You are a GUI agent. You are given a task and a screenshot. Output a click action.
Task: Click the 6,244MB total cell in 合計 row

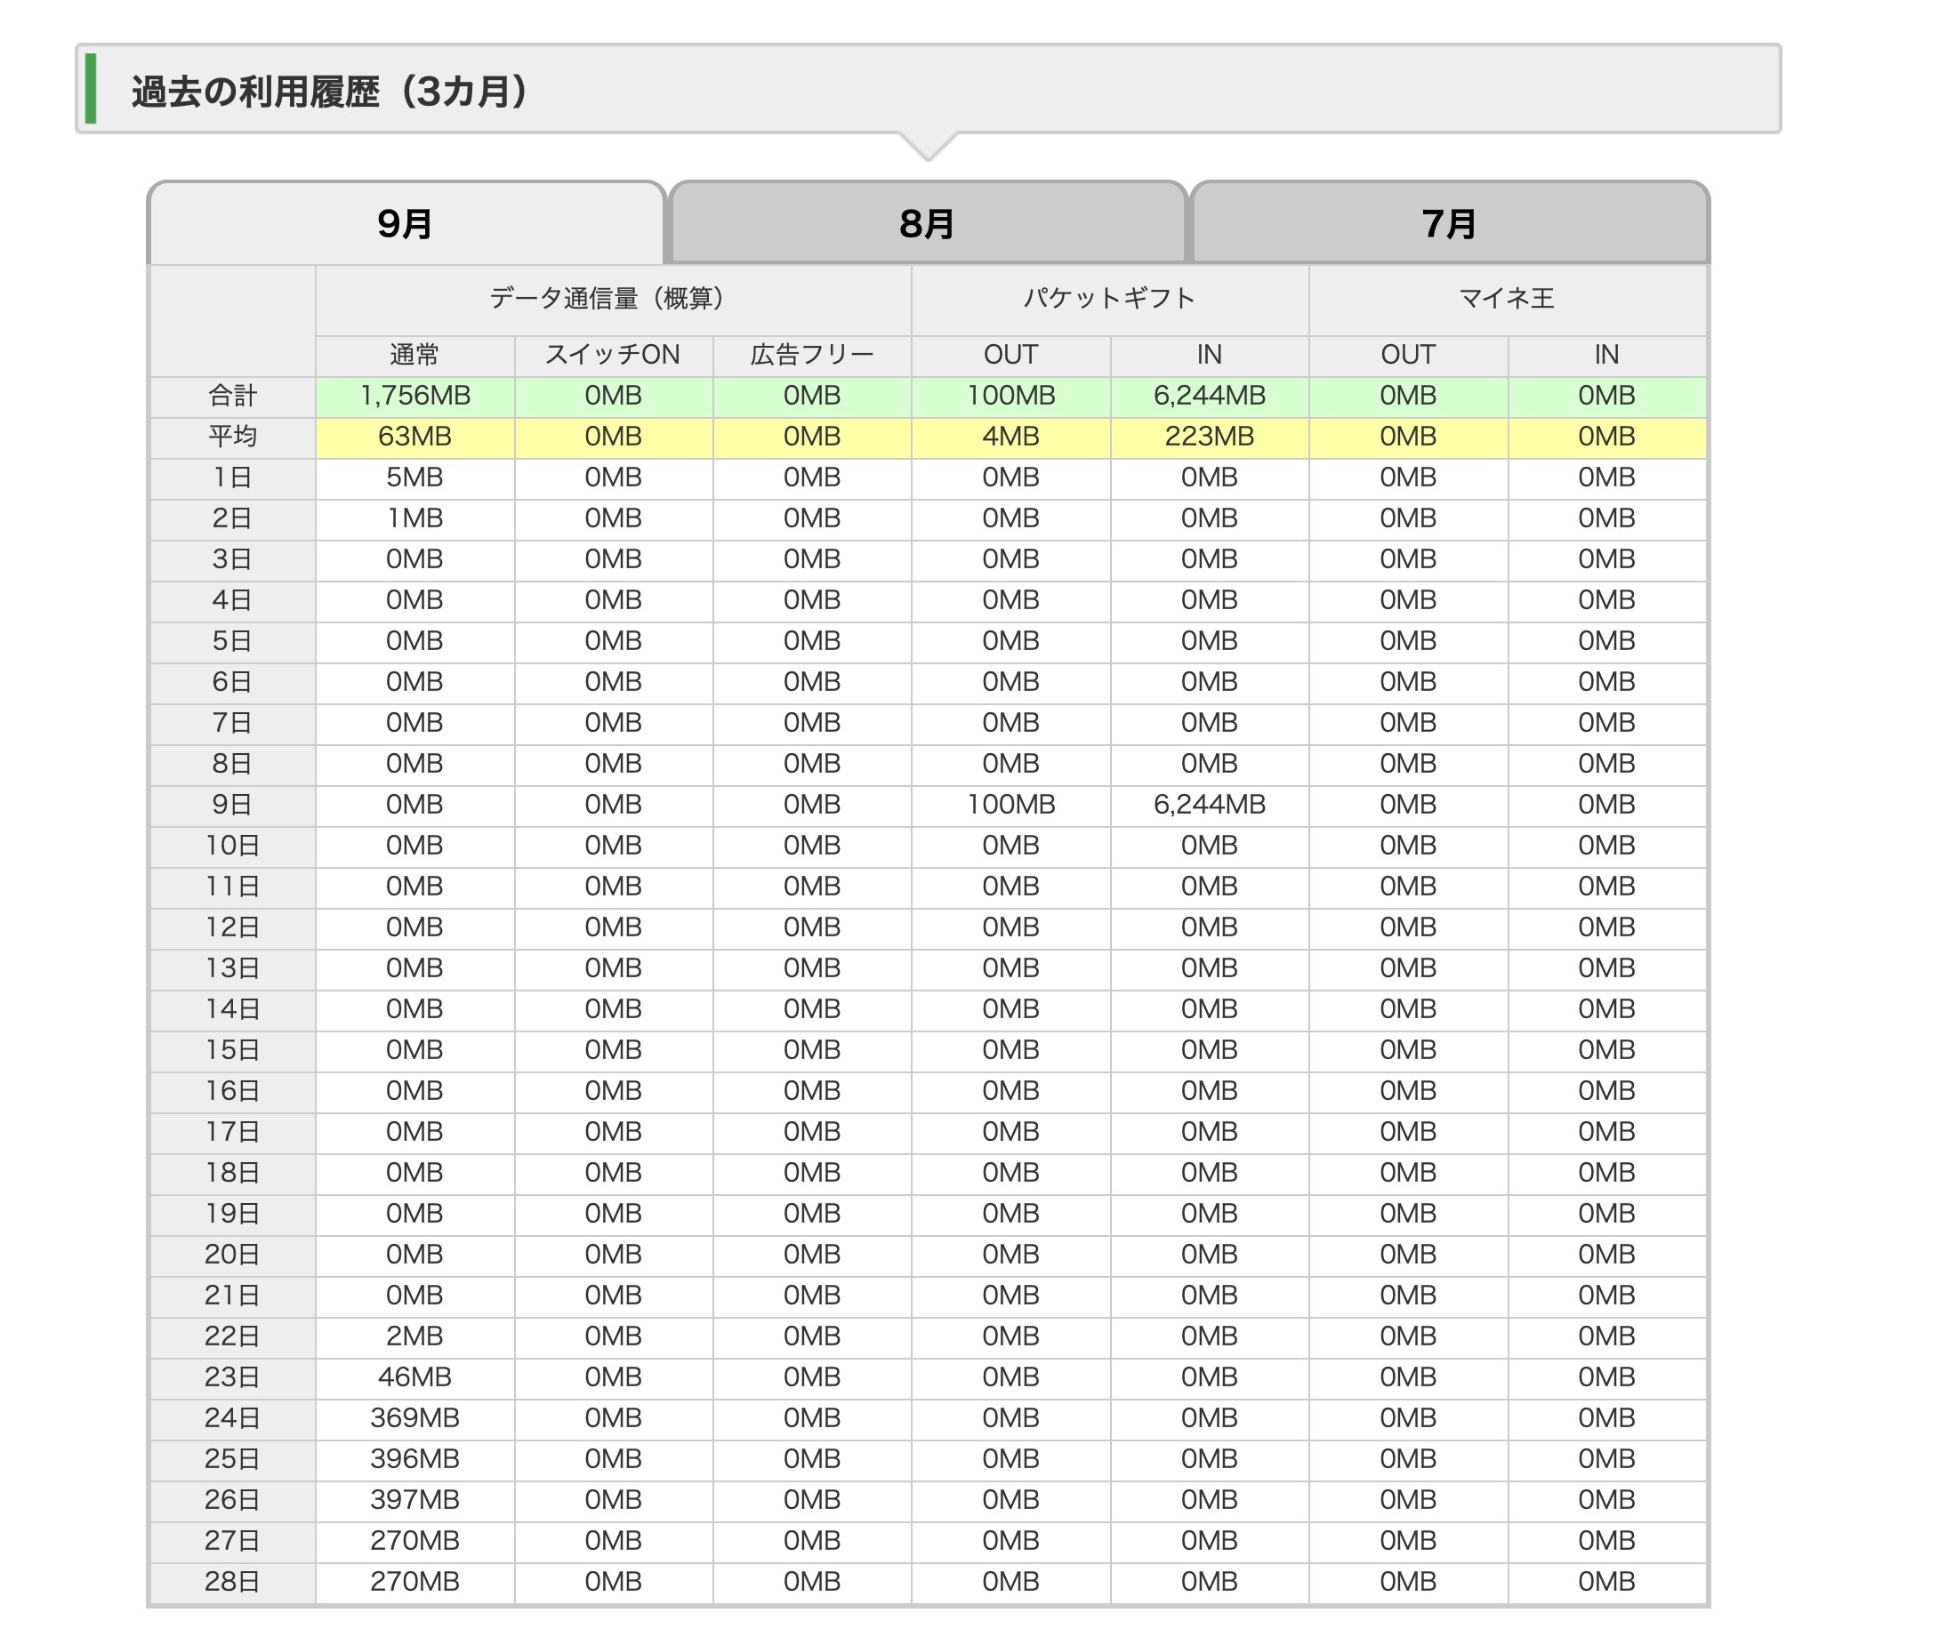click(1208, 397)
